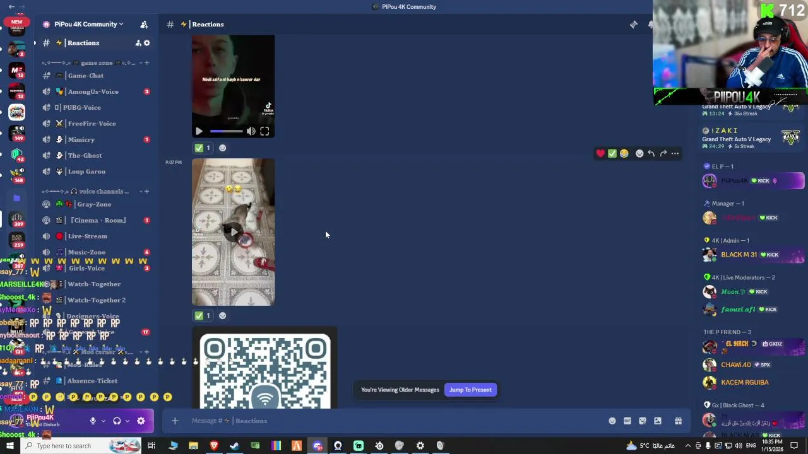Screen dimensions: 808x454
Task: Join the Mimicry voice channel
Action: 96,139
